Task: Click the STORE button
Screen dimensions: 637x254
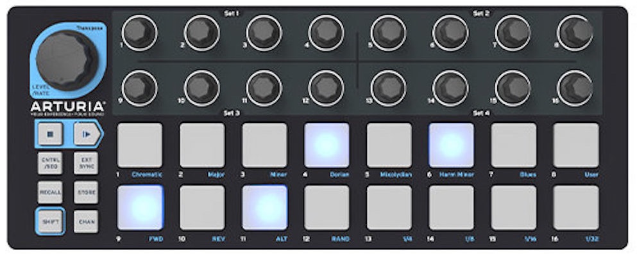Action: pos(86,192)
